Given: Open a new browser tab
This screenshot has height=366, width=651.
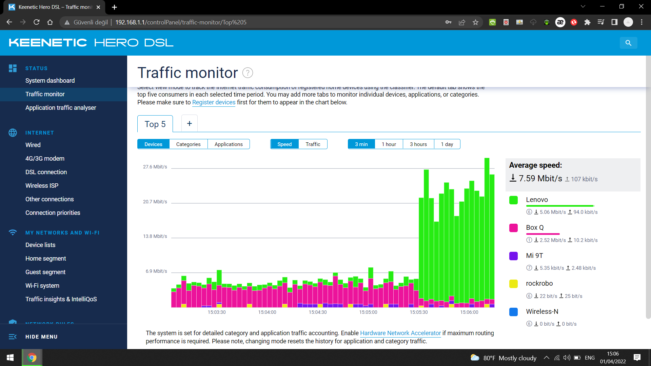Looking at the screenshot, I should (114, 7).
